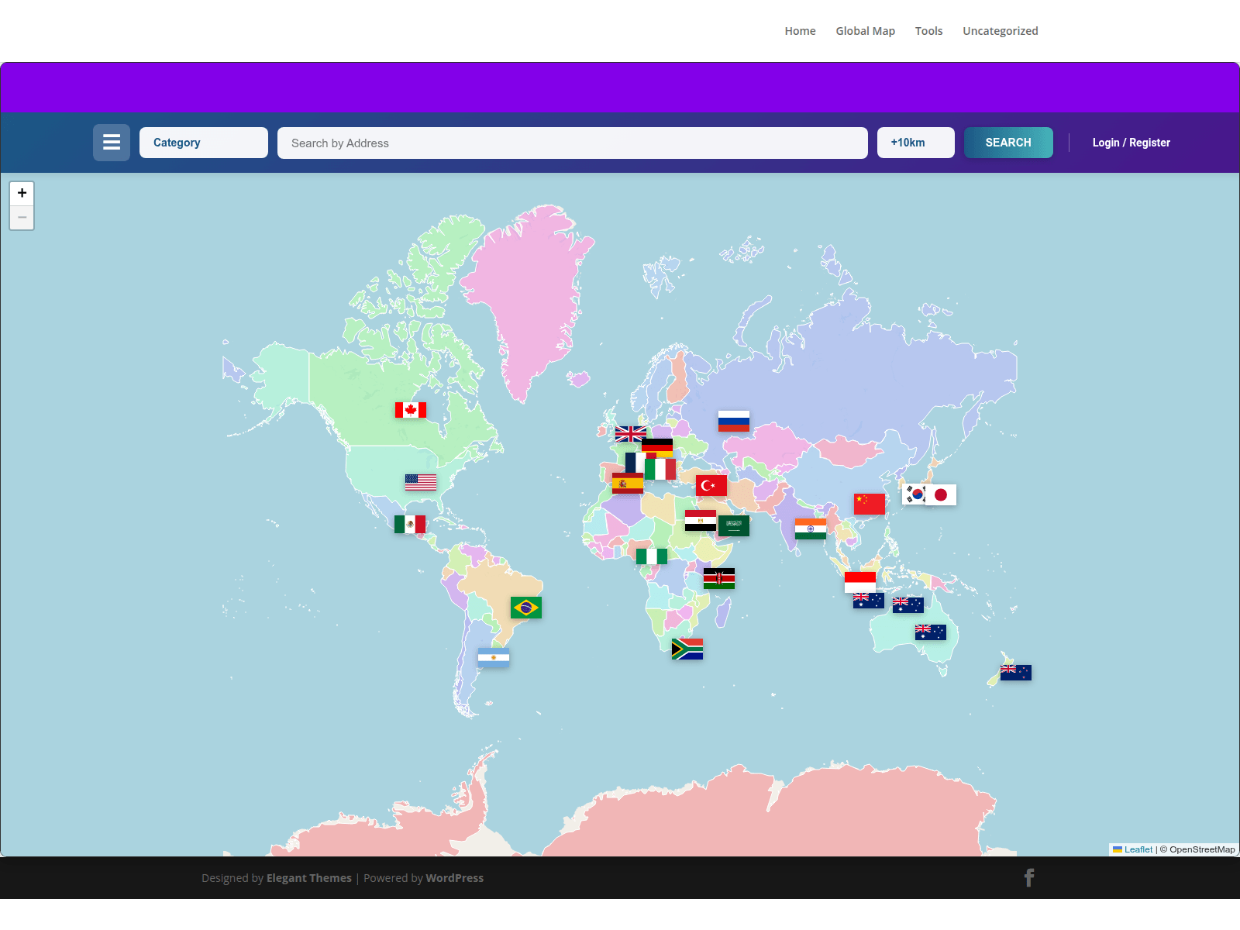Open the hamburger menu beside Category
Image resolution: width=1240 pixels, height=930 pixels.
[112, 143]
